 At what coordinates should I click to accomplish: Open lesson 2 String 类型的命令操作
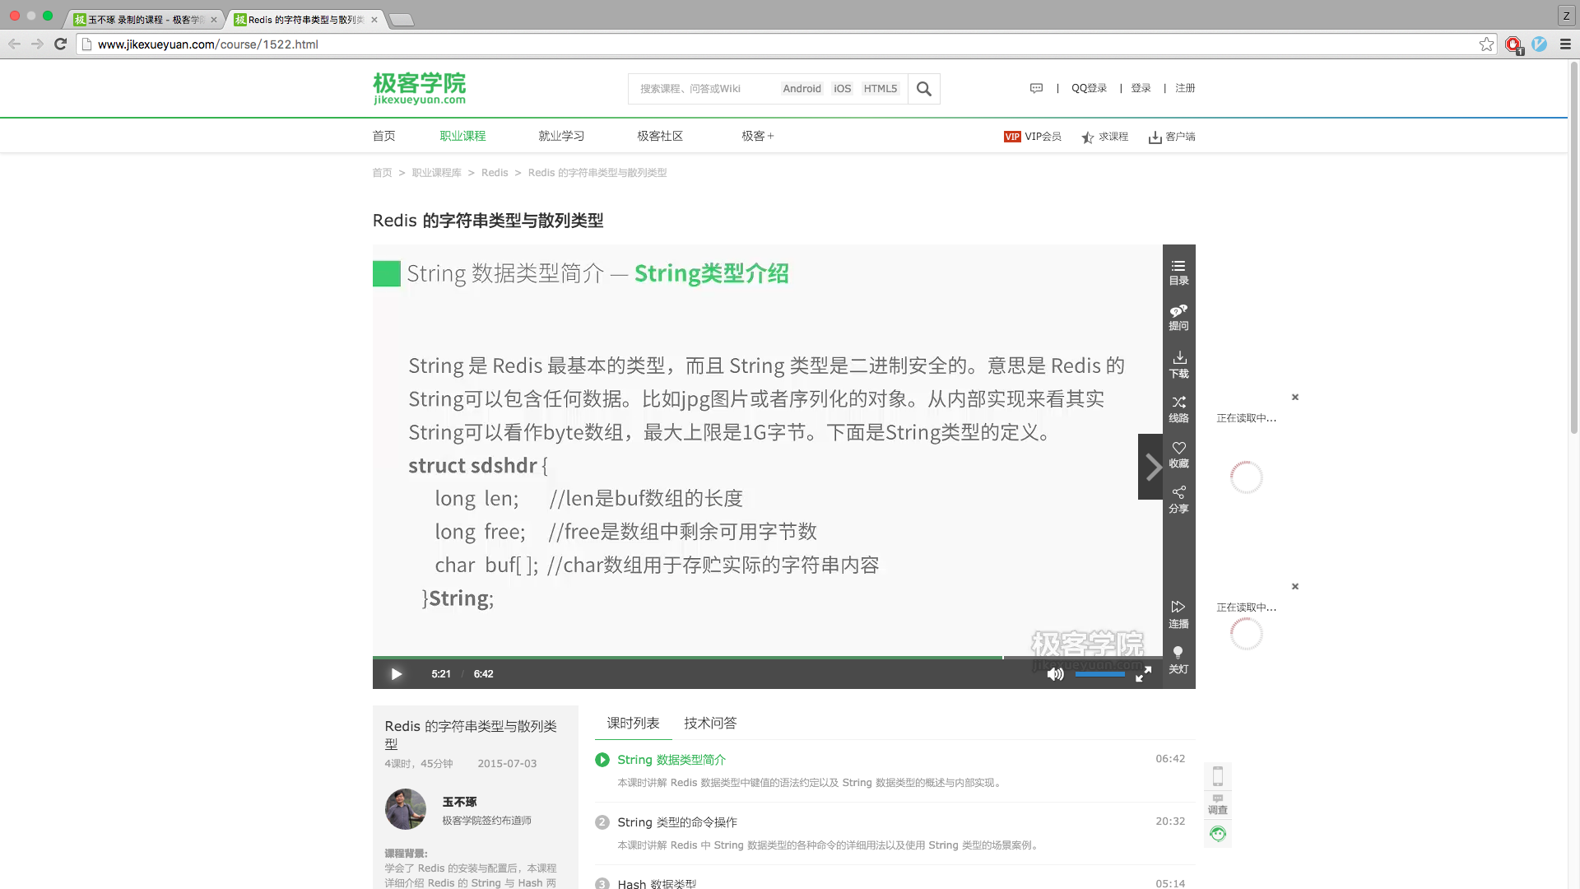point(677,822)
